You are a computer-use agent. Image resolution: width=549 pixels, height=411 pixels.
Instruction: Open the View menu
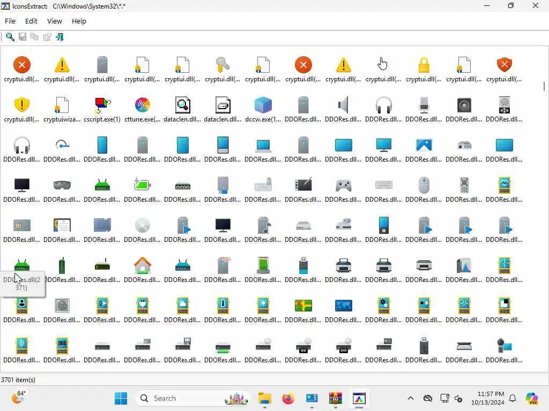(x=55, y=21)
